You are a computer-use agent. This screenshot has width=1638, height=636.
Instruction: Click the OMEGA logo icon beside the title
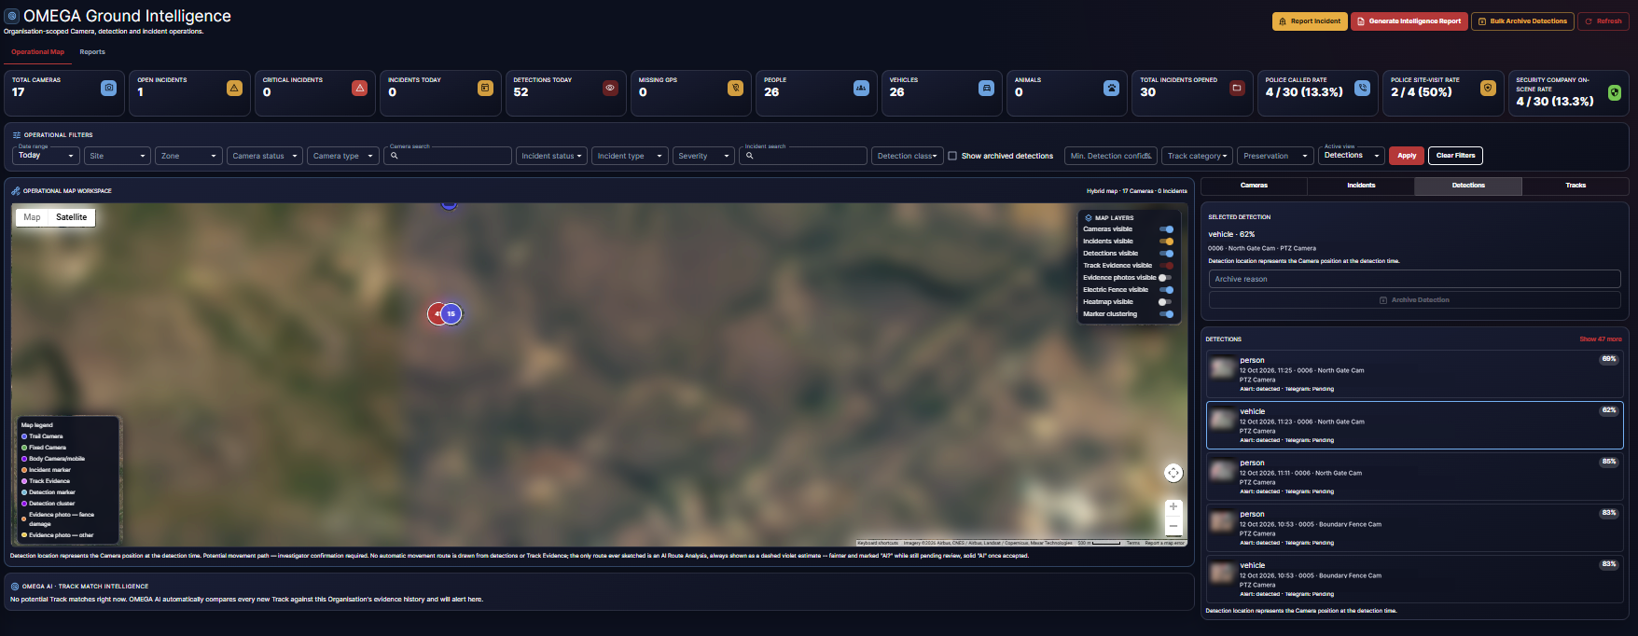click(12, 16)
